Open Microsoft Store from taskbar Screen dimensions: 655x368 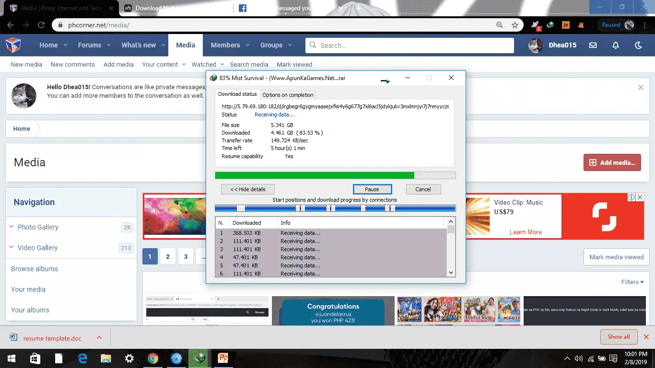point(35,358)
